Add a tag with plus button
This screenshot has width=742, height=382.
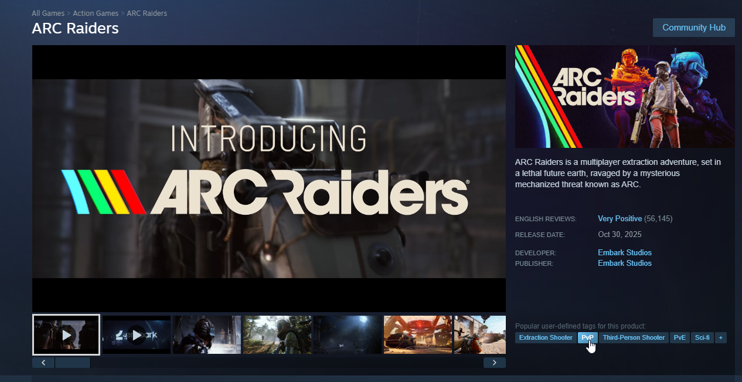click(x=721, y=337)
